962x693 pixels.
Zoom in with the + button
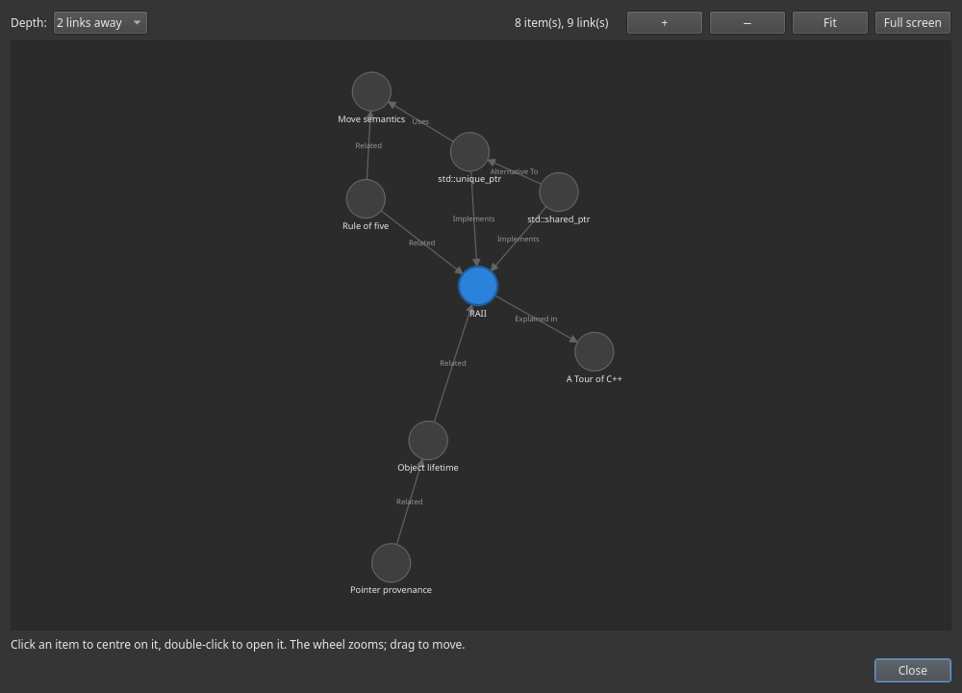coord(665,23)
